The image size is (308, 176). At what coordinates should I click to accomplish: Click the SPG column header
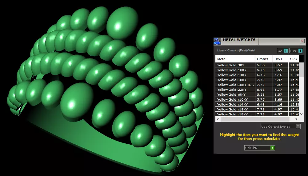coord(294,59)
